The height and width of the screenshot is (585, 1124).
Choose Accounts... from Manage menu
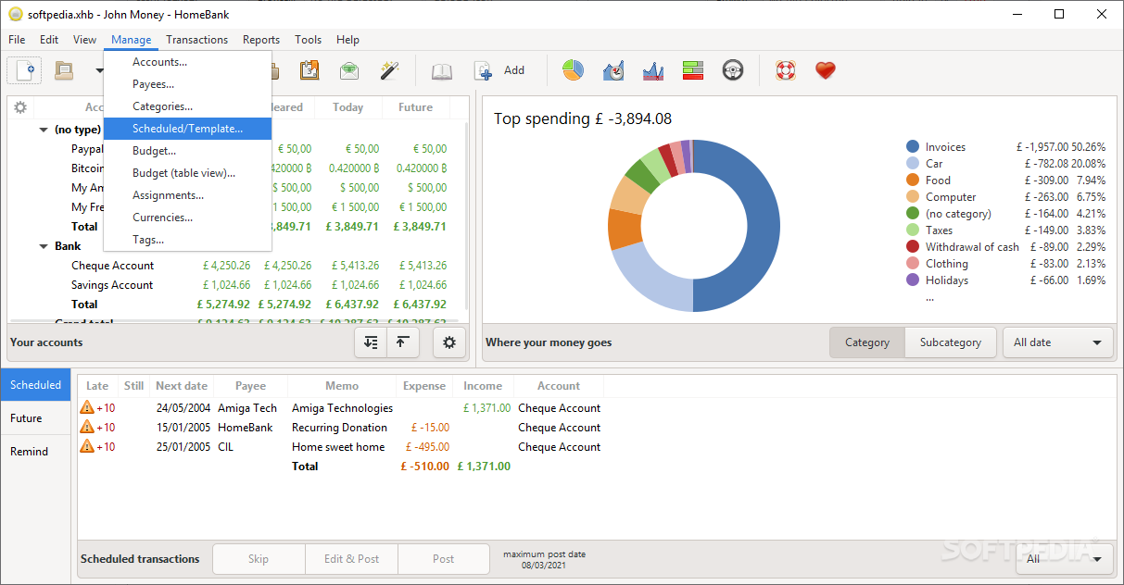pyautogui.click(x=187, y=62)
